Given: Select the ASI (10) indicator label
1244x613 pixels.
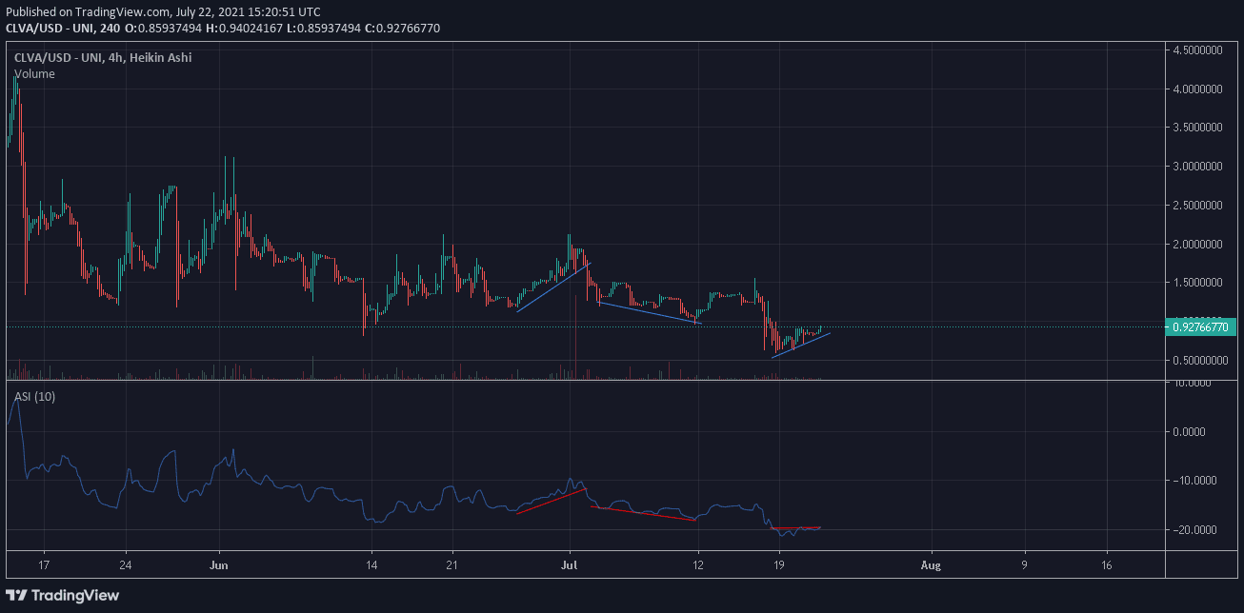Looking at the screenshot, I should pos(34,396).
